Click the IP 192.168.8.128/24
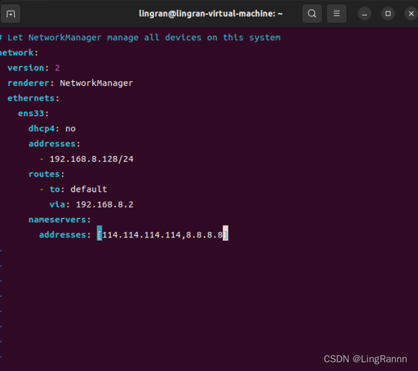Viewport: 418px width, 371px height. [91, 159]
